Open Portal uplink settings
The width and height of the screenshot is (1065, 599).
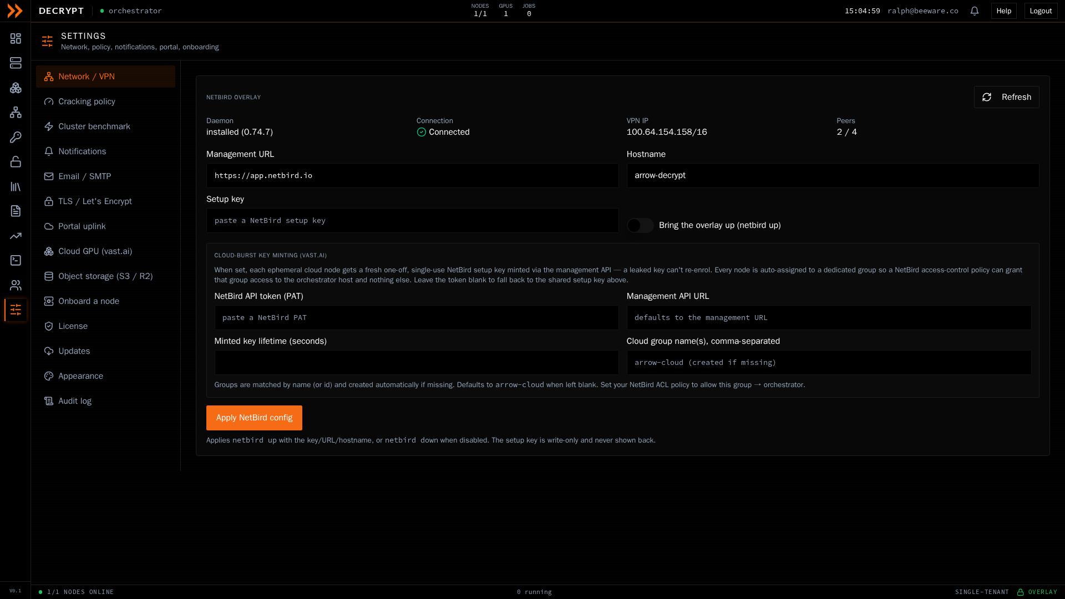pyautogui.click(x=105, y=226)
